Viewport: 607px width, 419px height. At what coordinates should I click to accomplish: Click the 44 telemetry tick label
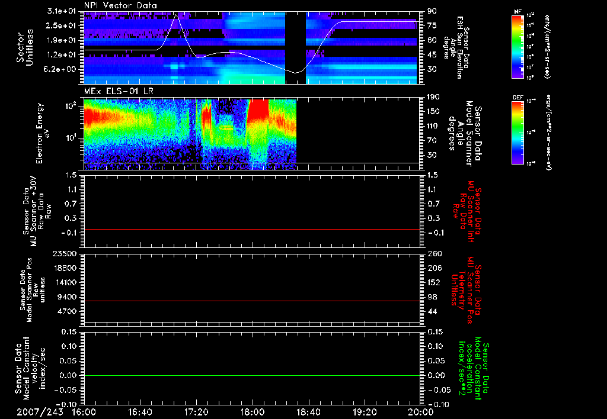point(432,311)
